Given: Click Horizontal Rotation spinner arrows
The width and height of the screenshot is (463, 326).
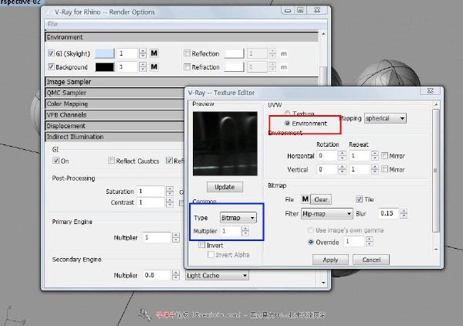Looking at the screenshot, I should (342, 155).
